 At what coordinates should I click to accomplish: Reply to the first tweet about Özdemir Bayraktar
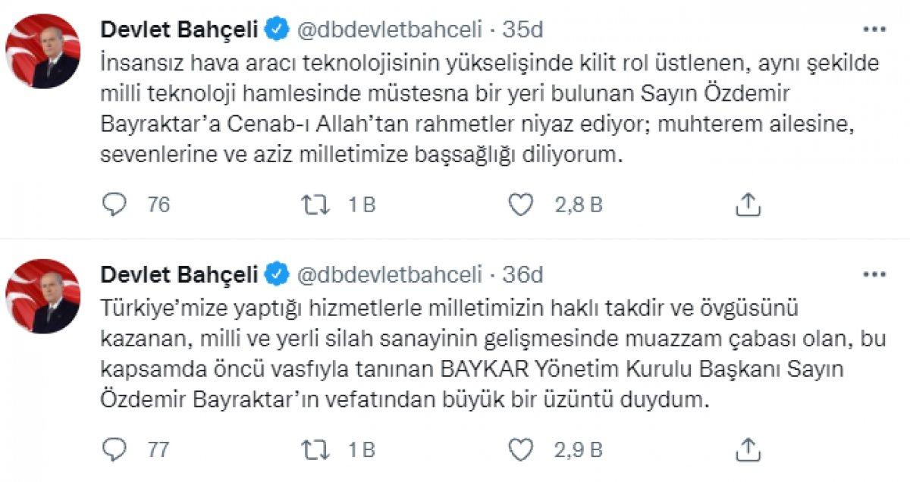click(114, 202)
